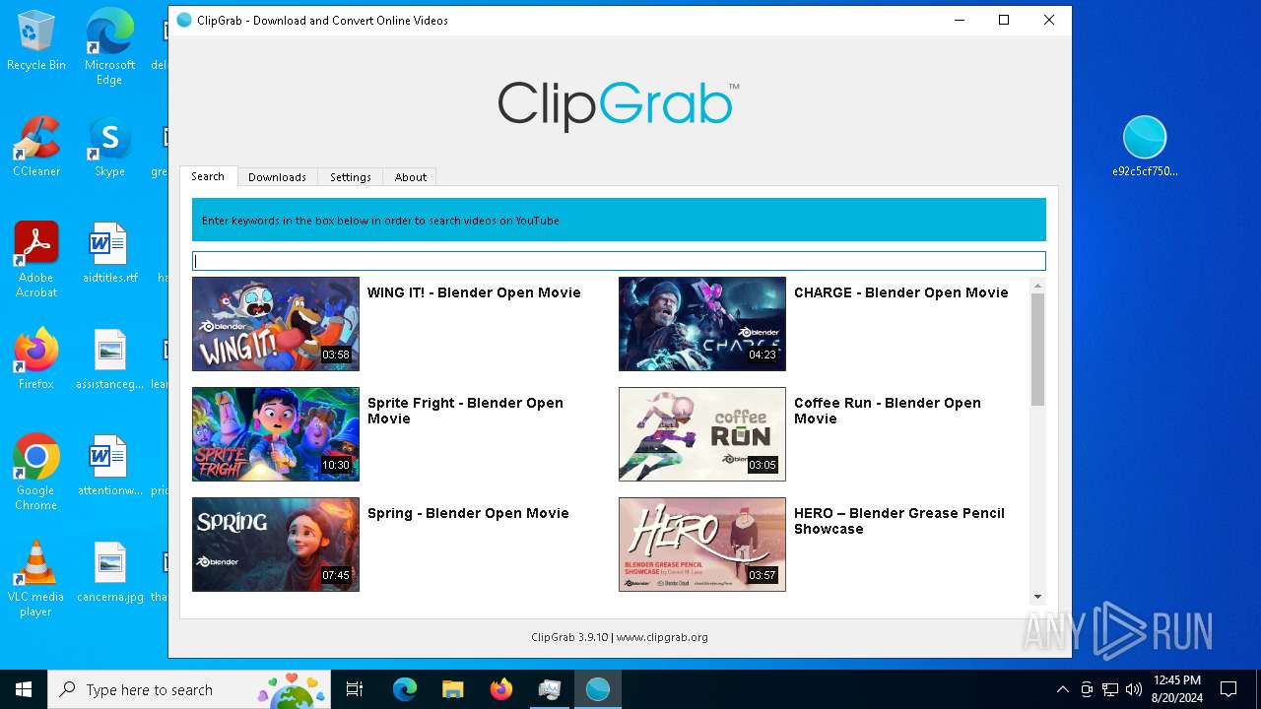Maximize the ClipGrab window
Screen dimensions: 1261x709
(1004, 20)
